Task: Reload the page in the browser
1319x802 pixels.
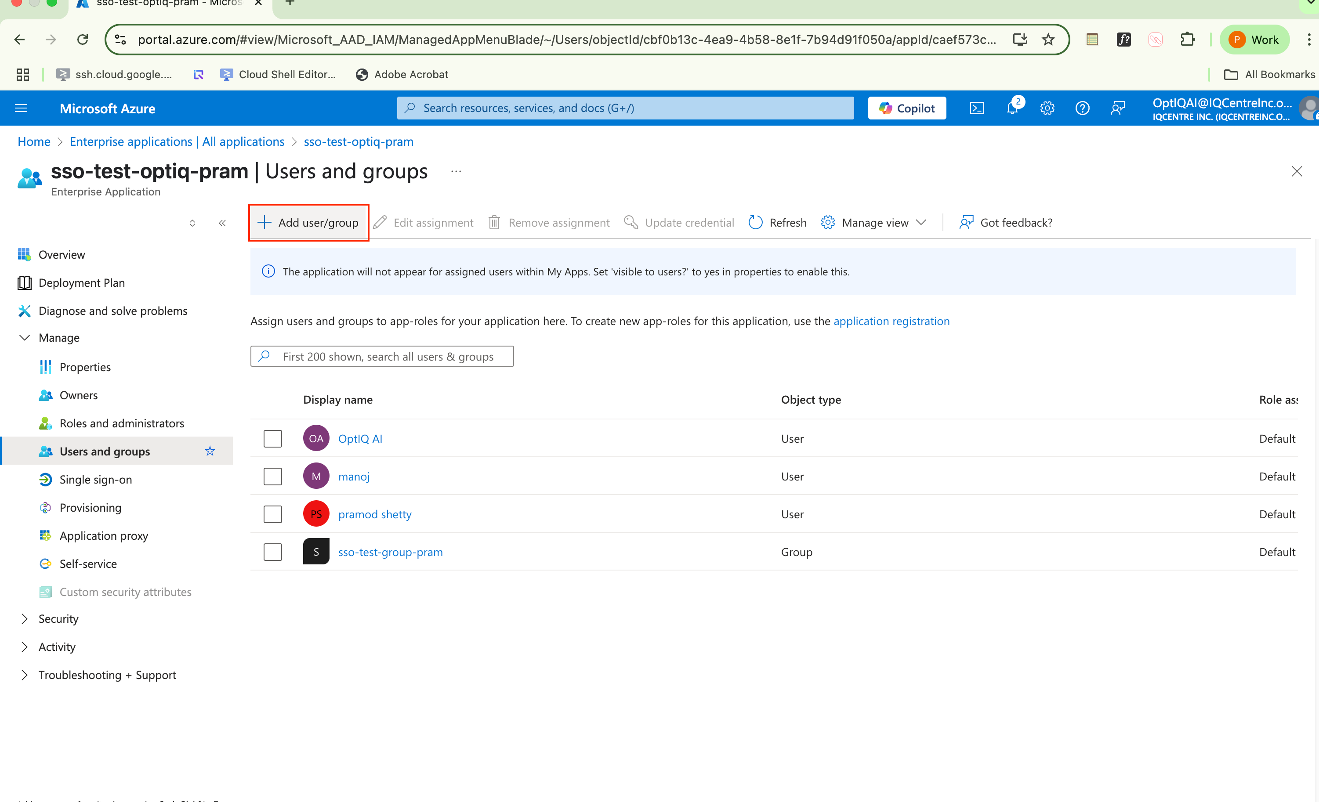Action: click(x=83, y=40)
